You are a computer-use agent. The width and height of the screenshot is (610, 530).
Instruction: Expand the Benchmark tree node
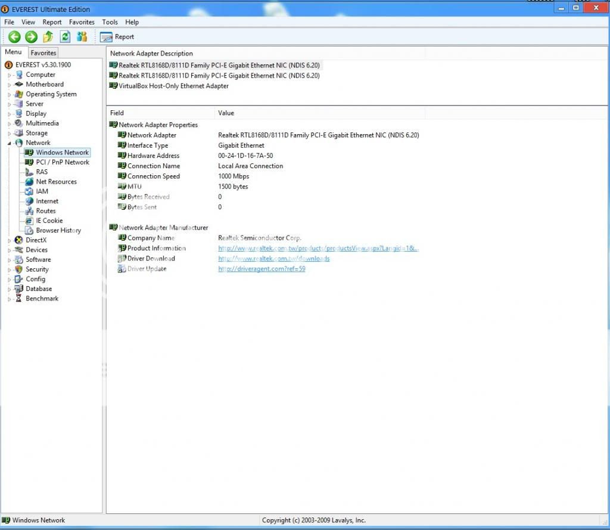pyautogui.click(x=10, y=299)
